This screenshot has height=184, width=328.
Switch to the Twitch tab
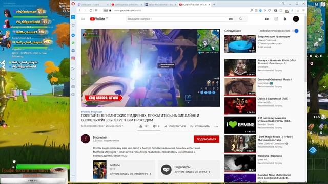click(93, 5)
